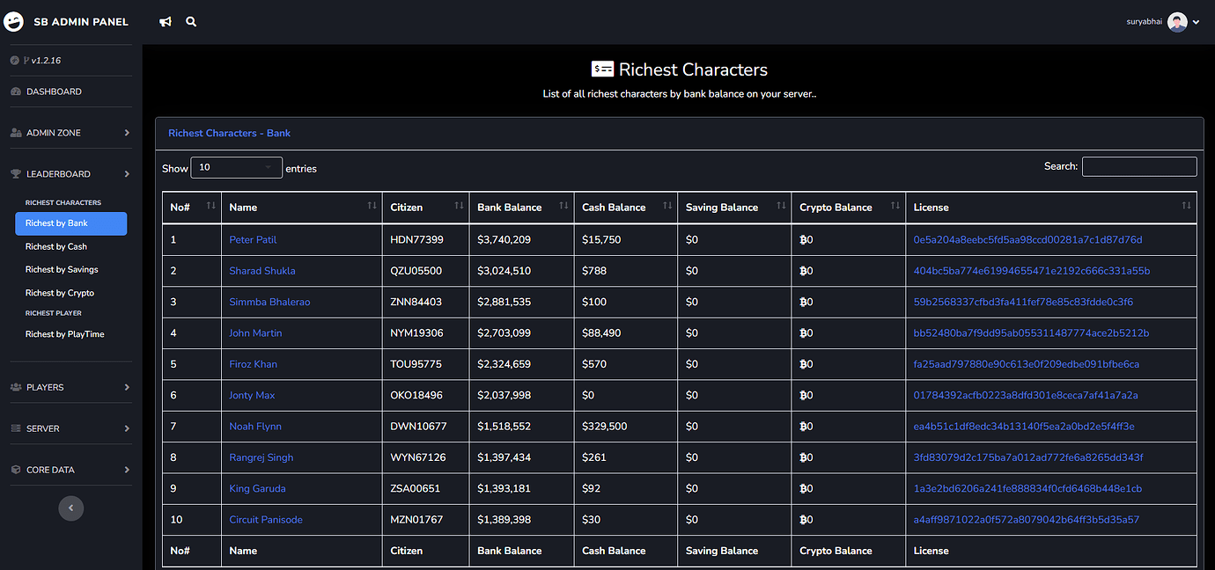Screen dimensions: 1215x570
Task: Click citizen ID HDN77399
Action: pos(416,240)
